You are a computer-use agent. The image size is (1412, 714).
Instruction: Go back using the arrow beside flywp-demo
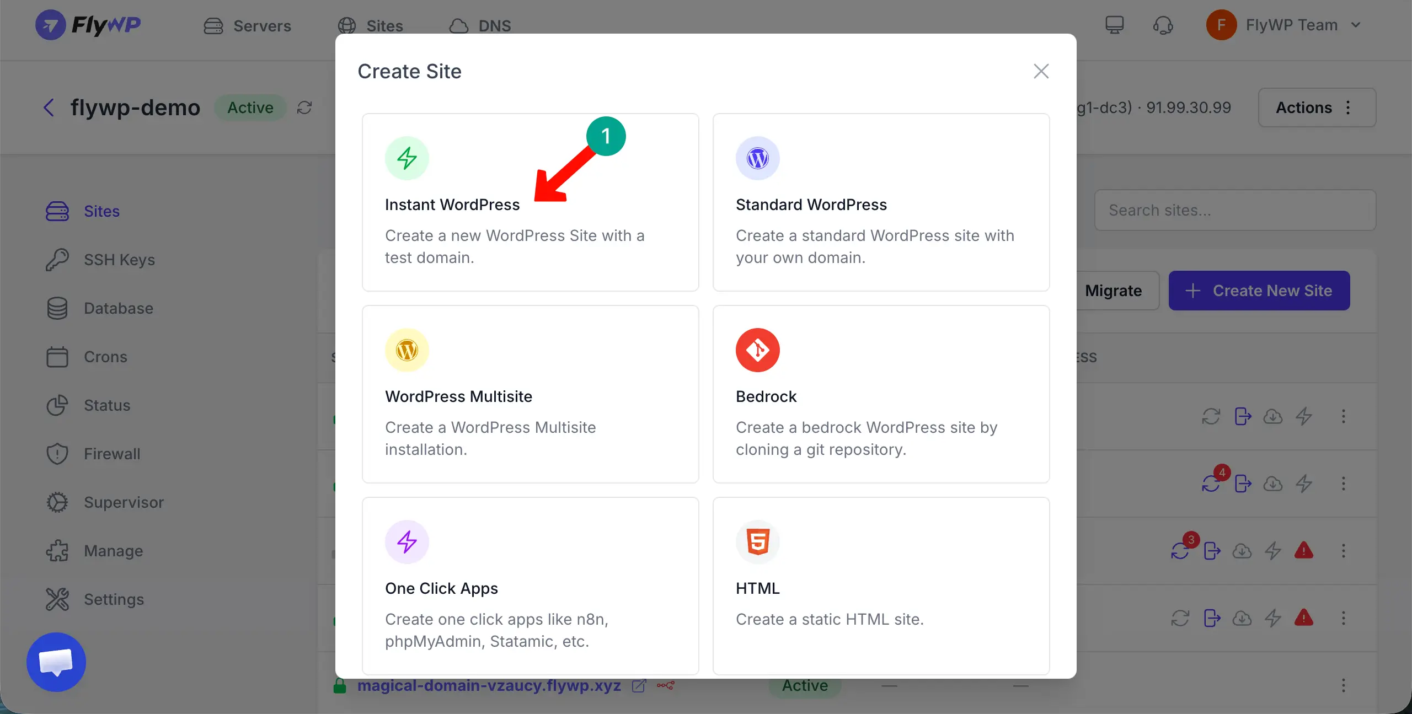49,107
